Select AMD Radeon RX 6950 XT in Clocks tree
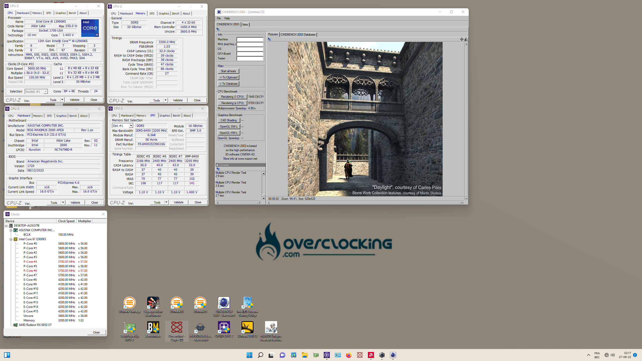 tap(35, 325)
